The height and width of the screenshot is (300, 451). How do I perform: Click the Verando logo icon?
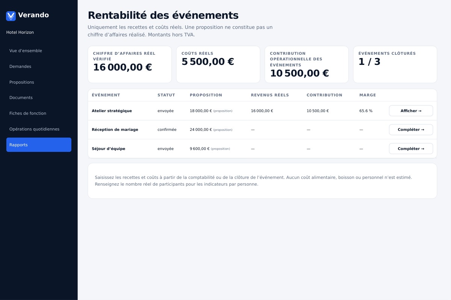(11, 16)
